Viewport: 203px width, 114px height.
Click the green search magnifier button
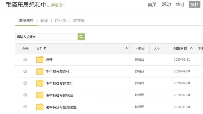[x=81, y=37]
